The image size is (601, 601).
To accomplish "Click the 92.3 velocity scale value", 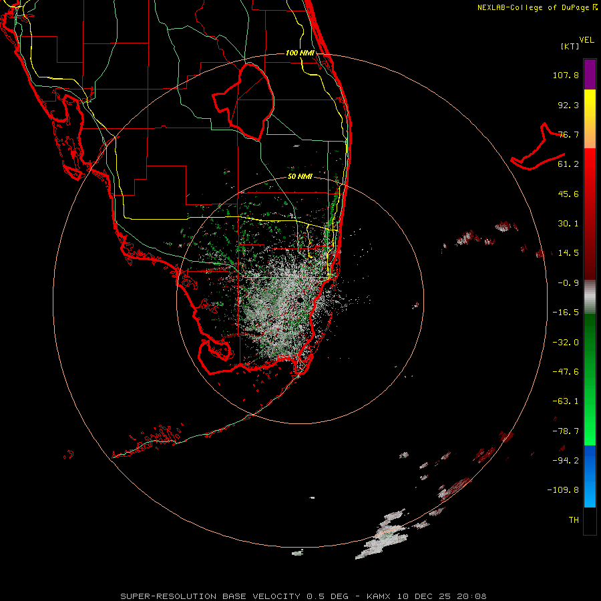I will pyautogui.click(x=568, y=105).
